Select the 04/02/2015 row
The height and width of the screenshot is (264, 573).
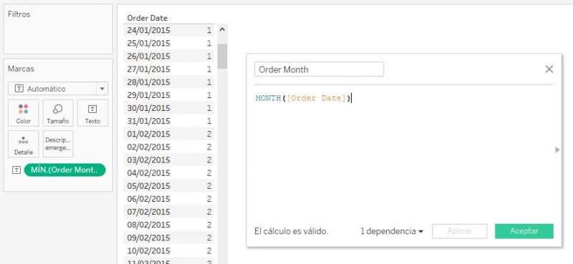click(x=169, y=172)
